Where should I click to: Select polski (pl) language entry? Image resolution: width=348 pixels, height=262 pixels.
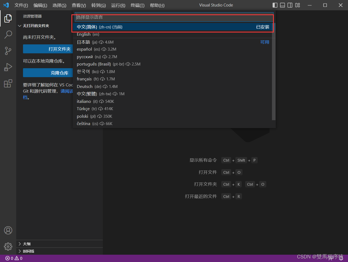(173, 116)
